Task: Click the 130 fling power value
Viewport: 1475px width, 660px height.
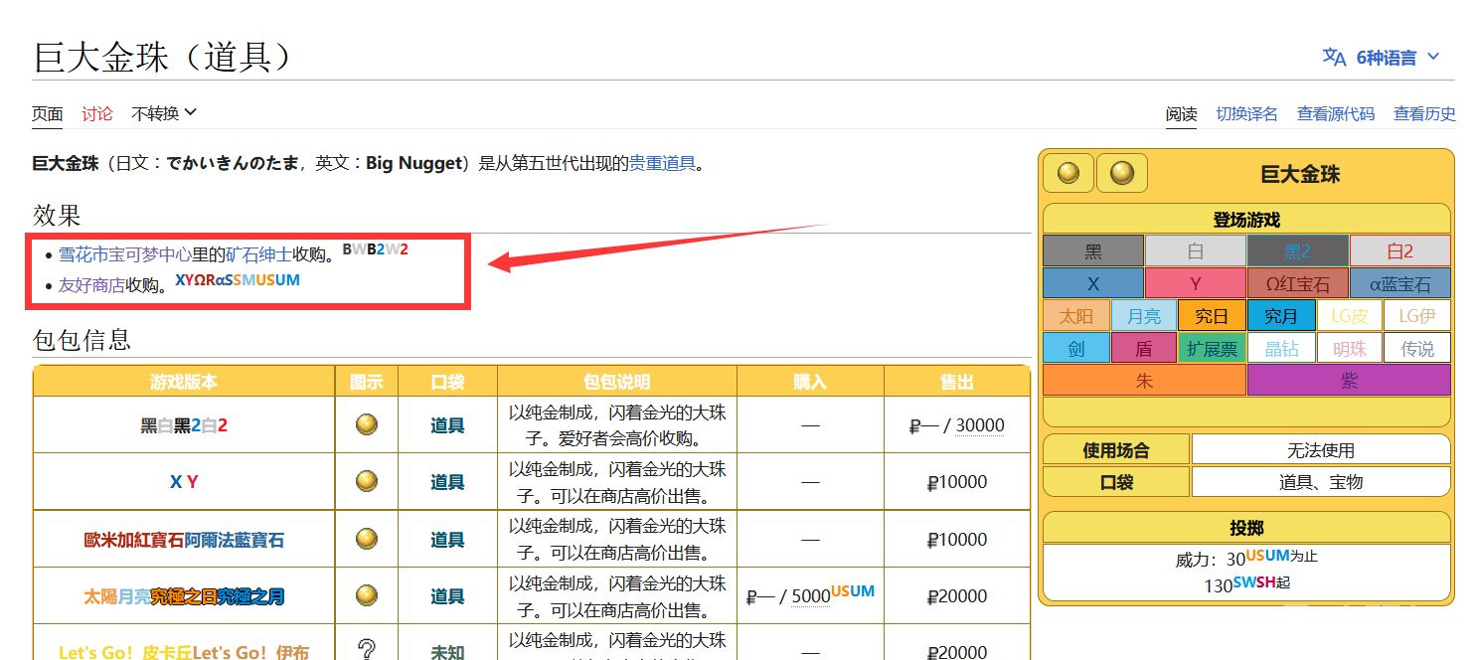Action: click(1218, 585)
